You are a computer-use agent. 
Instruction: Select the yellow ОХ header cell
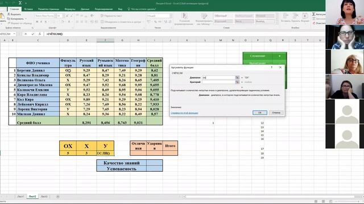point(68,146)
